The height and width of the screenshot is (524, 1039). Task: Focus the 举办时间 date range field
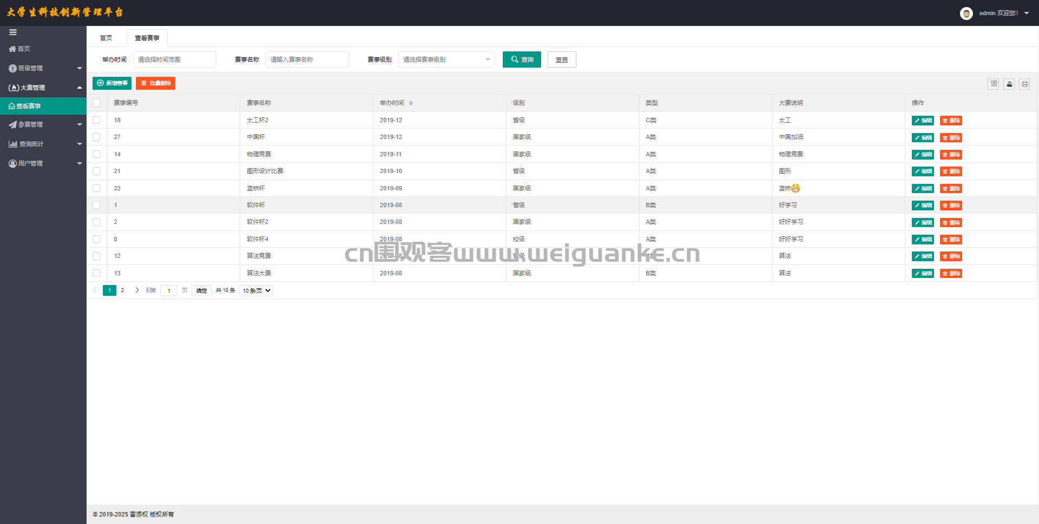click(x=175, y=59)
